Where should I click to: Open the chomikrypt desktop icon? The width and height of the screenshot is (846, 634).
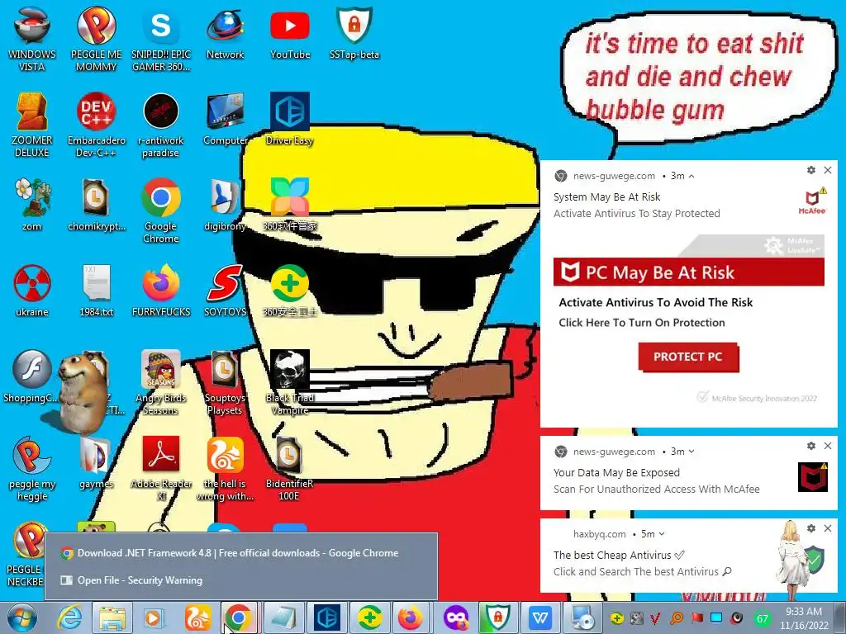96,205
